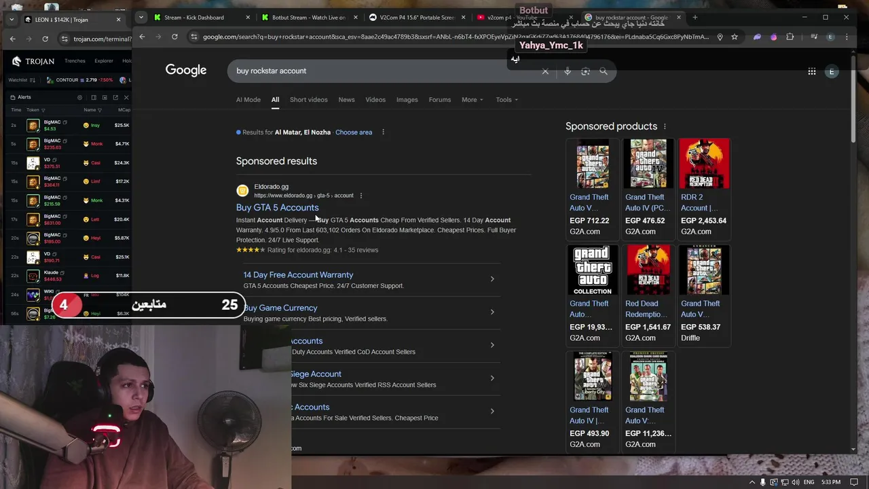Bookmark this page with star icon
Image resolution: width=869 pixels, height=489 pixels.
coord(735,37)
